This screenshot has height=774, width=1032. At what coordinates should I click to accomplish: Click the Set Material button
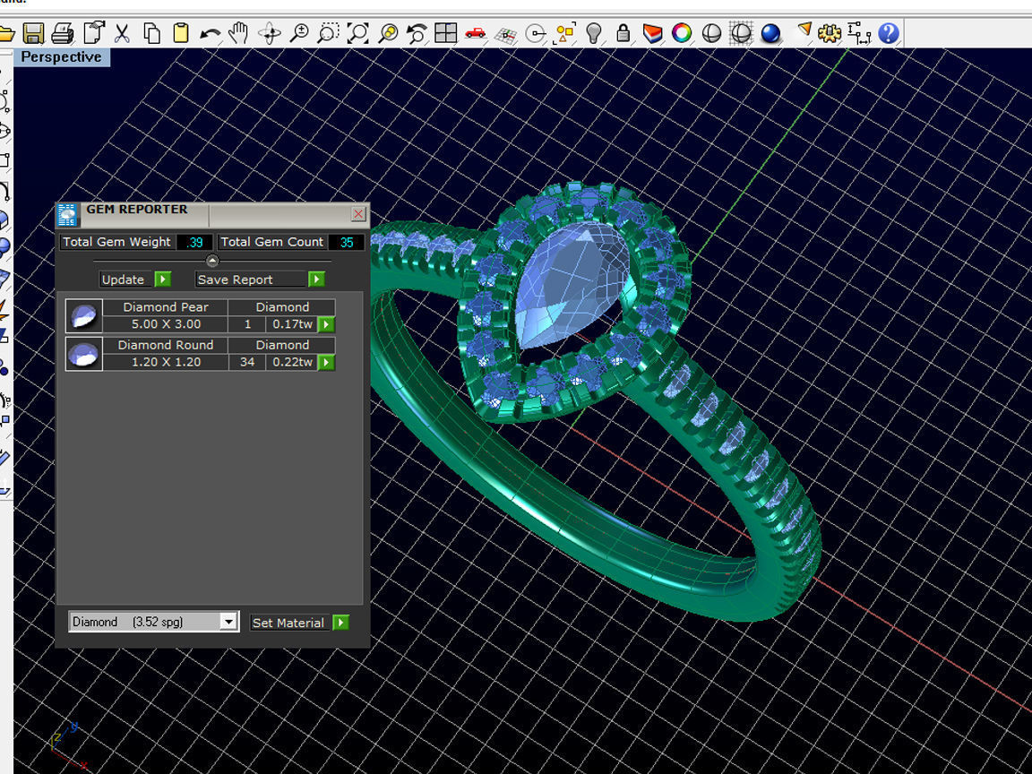[x=288, y=623]
